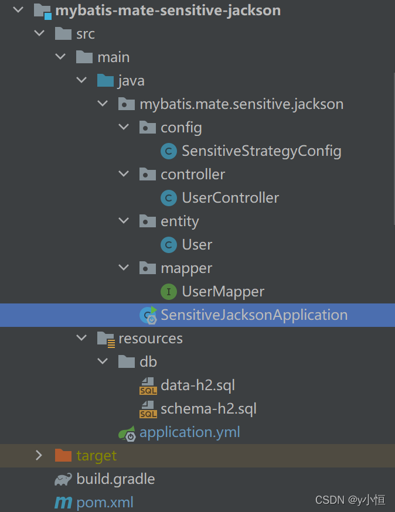
Task: Click the schema-h2.sql SQL file icon
Action: click(148, 409)
